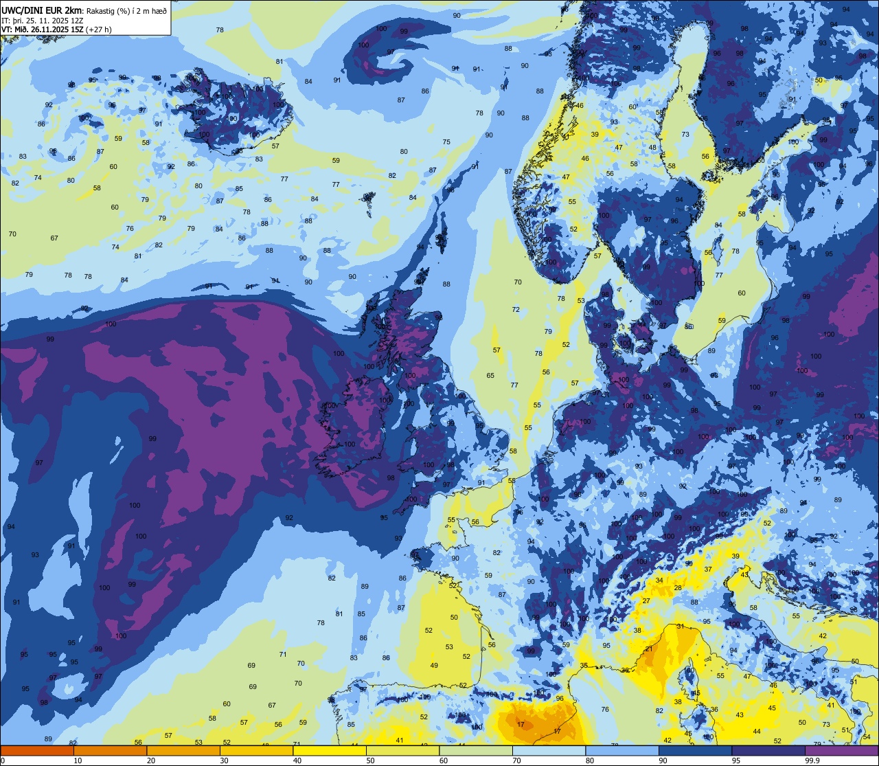
Task: Click the map value '21' near the Alps
Action: (x=648, y=649)
